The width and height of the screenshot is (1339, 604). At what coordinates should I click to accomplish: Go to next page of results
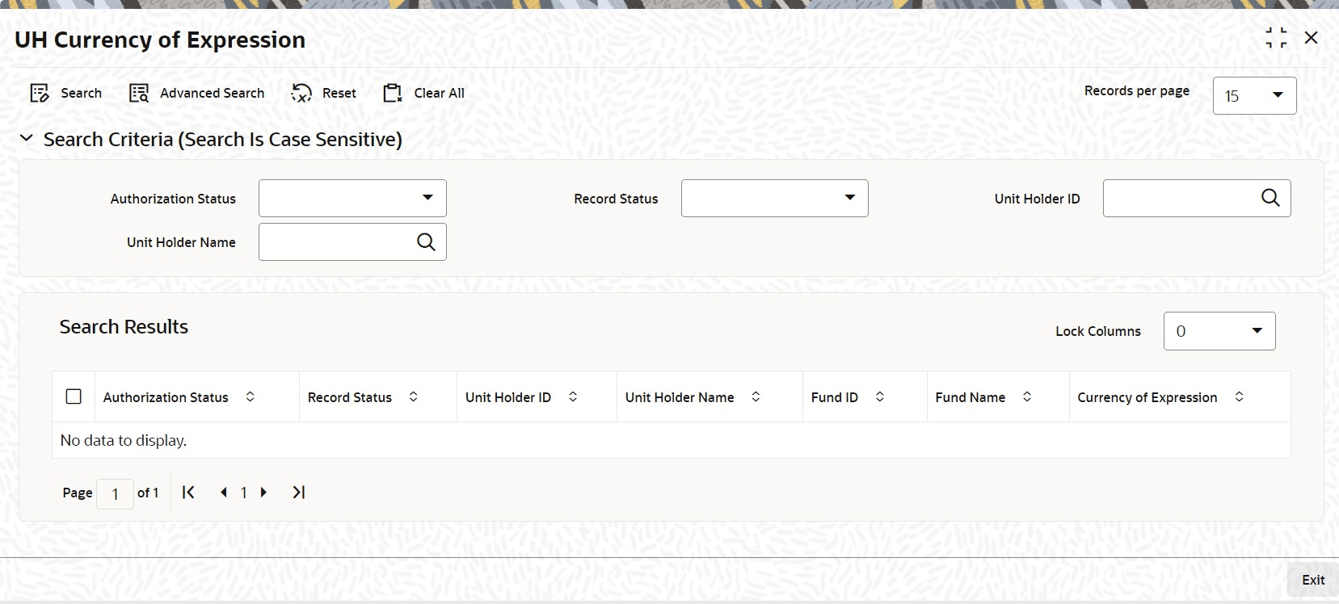[263, 492]
